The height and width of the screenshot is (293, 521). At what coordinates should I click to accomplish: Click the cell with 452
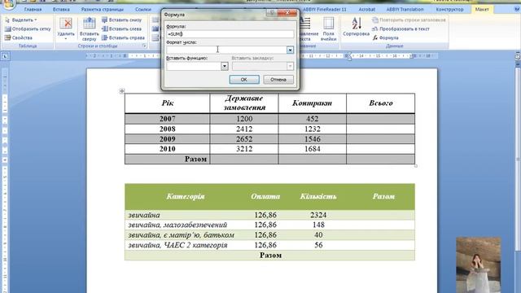(312, 119)
